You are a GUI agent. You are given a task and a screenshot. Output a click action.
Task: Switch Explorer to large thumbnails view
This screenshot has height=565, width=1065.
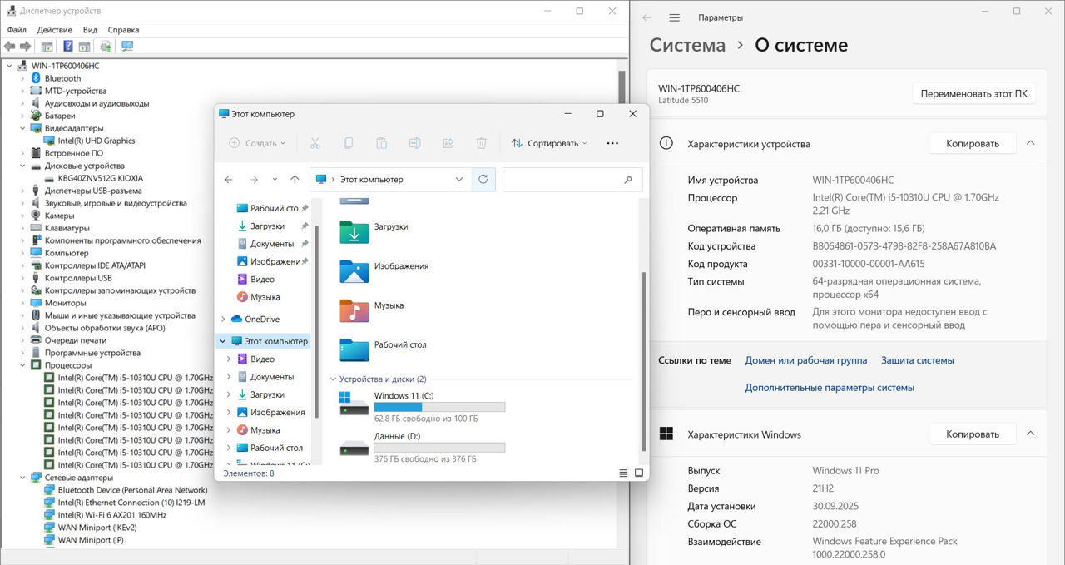[x=640, y=473]
